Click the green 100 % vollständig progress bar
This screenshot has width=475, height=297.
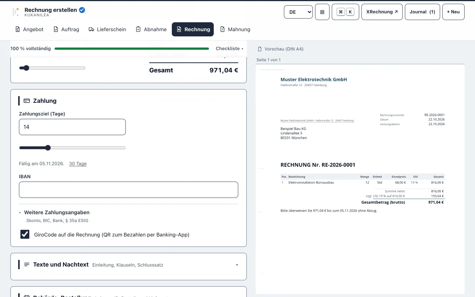(x=132, y=49)
